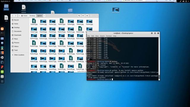This screenshot has height=107, width=190.
Task: Select frame24.jpg file icon
Action: (61, 43)
